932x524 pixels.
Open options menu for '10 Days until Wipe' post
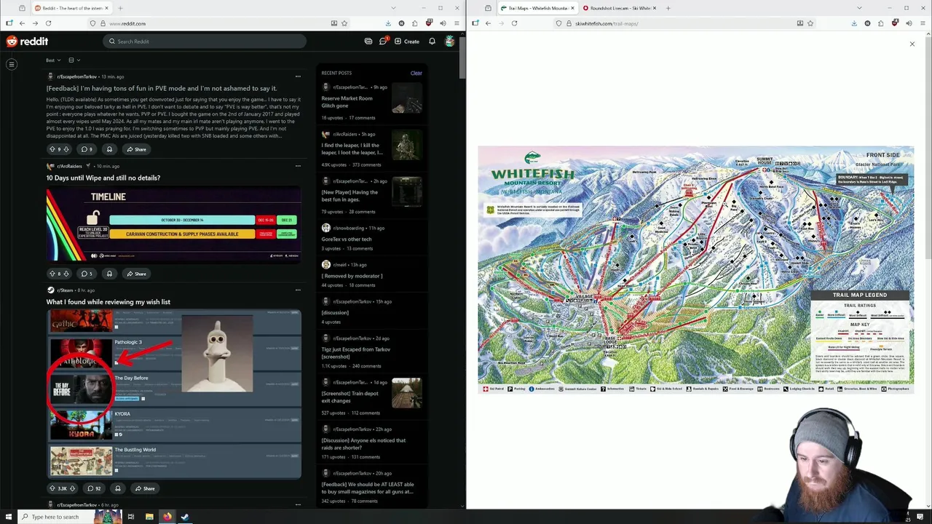point(298,166)
